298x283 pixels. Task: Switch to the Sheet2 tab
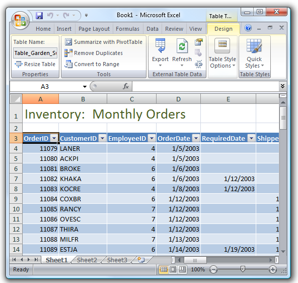(x=87, y=260)
